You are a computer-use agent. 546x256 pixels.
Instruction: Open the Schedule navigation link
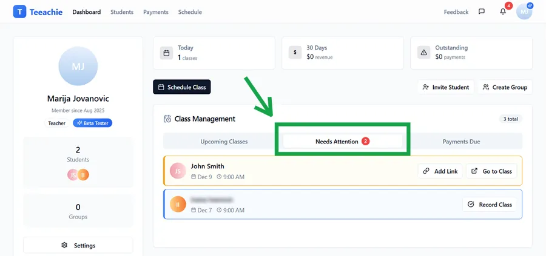(x=190, y=12)
